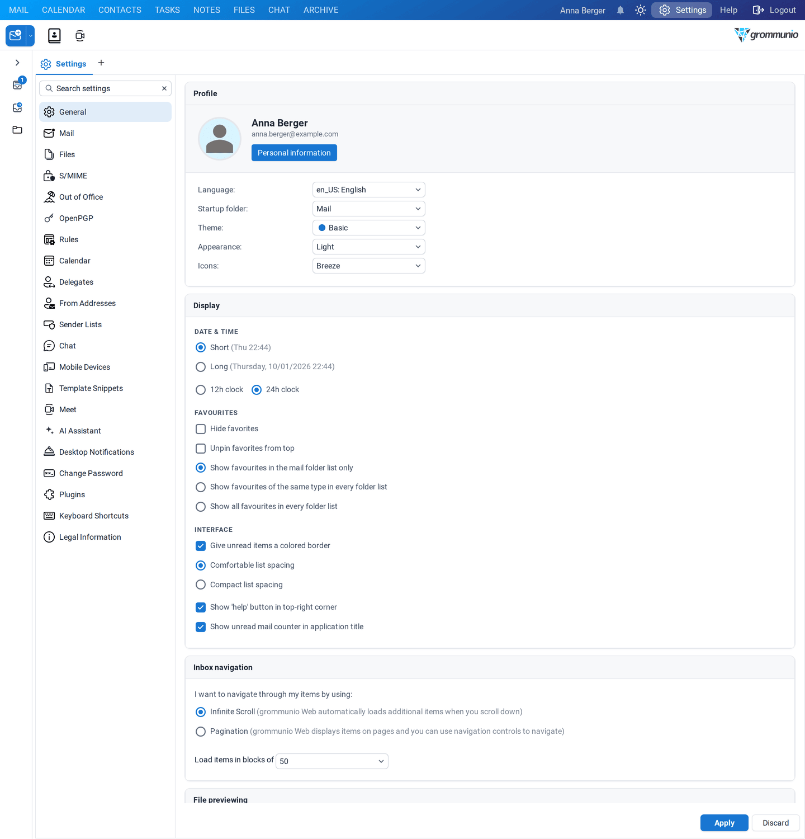
Task: Uncheck Give unread items a colored border
Action: pyautogui.click(x=201, y=546)
